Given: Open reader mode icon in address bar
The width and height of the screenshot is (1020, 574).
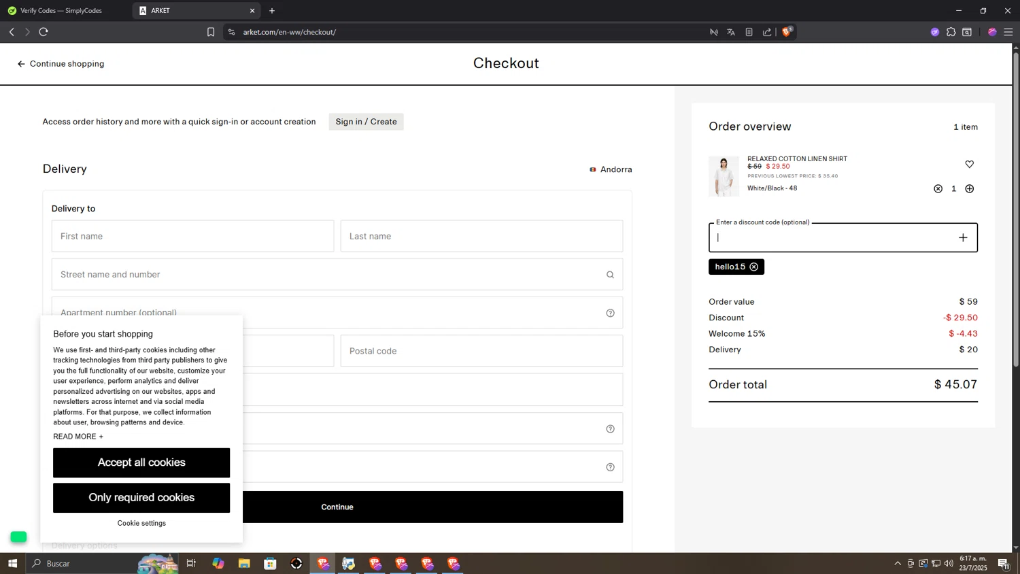Looking at the screenshot, I should pyautogui.click(x=749, y=32).
